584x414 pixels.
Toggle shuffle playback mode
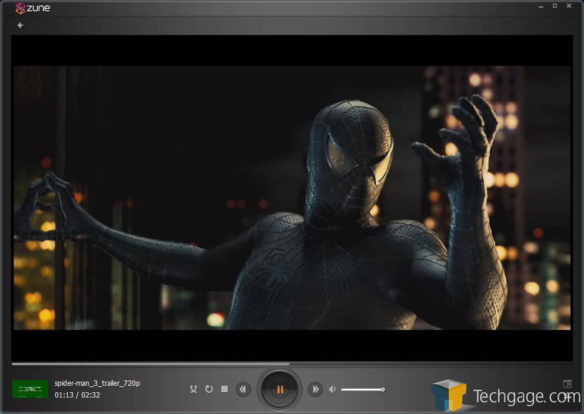[193, 389]
